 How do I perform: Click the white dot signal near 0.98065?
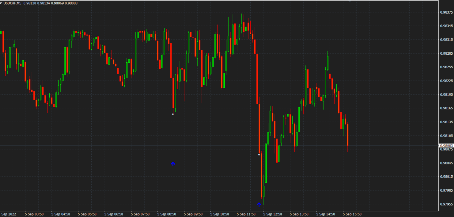[259, 155]
